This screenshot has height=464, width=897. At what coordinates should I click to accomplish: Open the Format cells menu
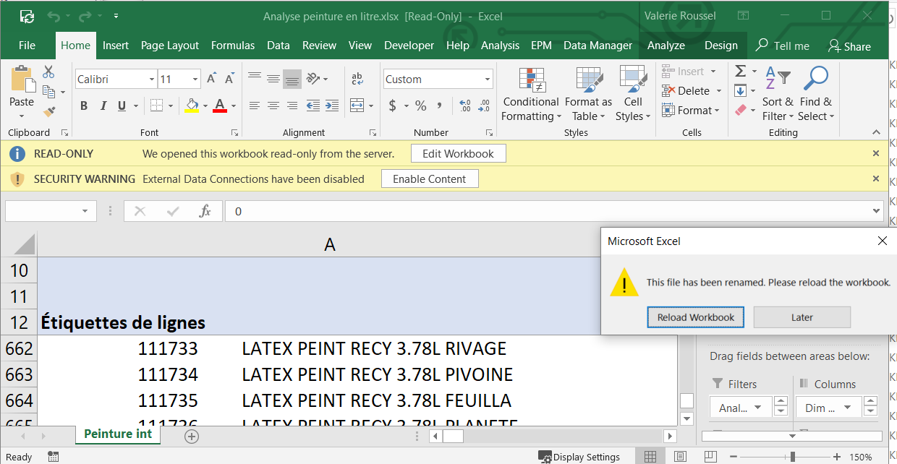point(690,111)
